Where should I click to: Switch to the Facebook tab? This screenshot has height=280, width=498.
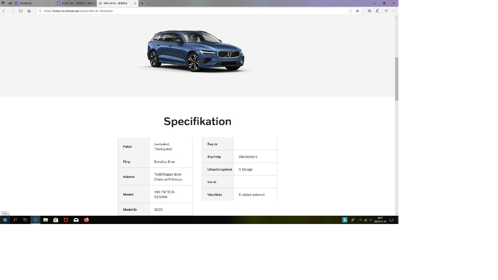pos(34,3)
